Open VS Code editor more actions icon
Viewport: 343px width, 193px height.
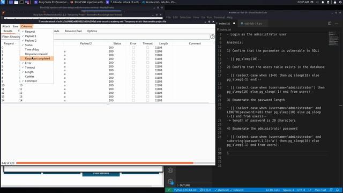click(x=337, y=23)
